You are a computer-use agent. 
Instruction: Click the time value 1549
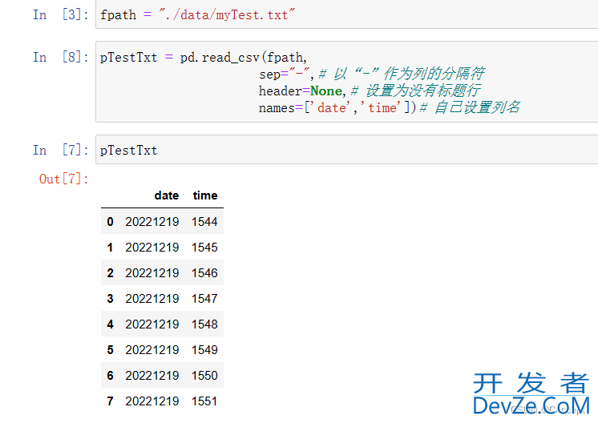pos(204,350)
